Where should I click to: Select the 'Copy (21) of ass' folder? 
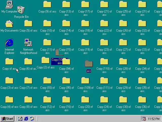[x=104, y=4]
